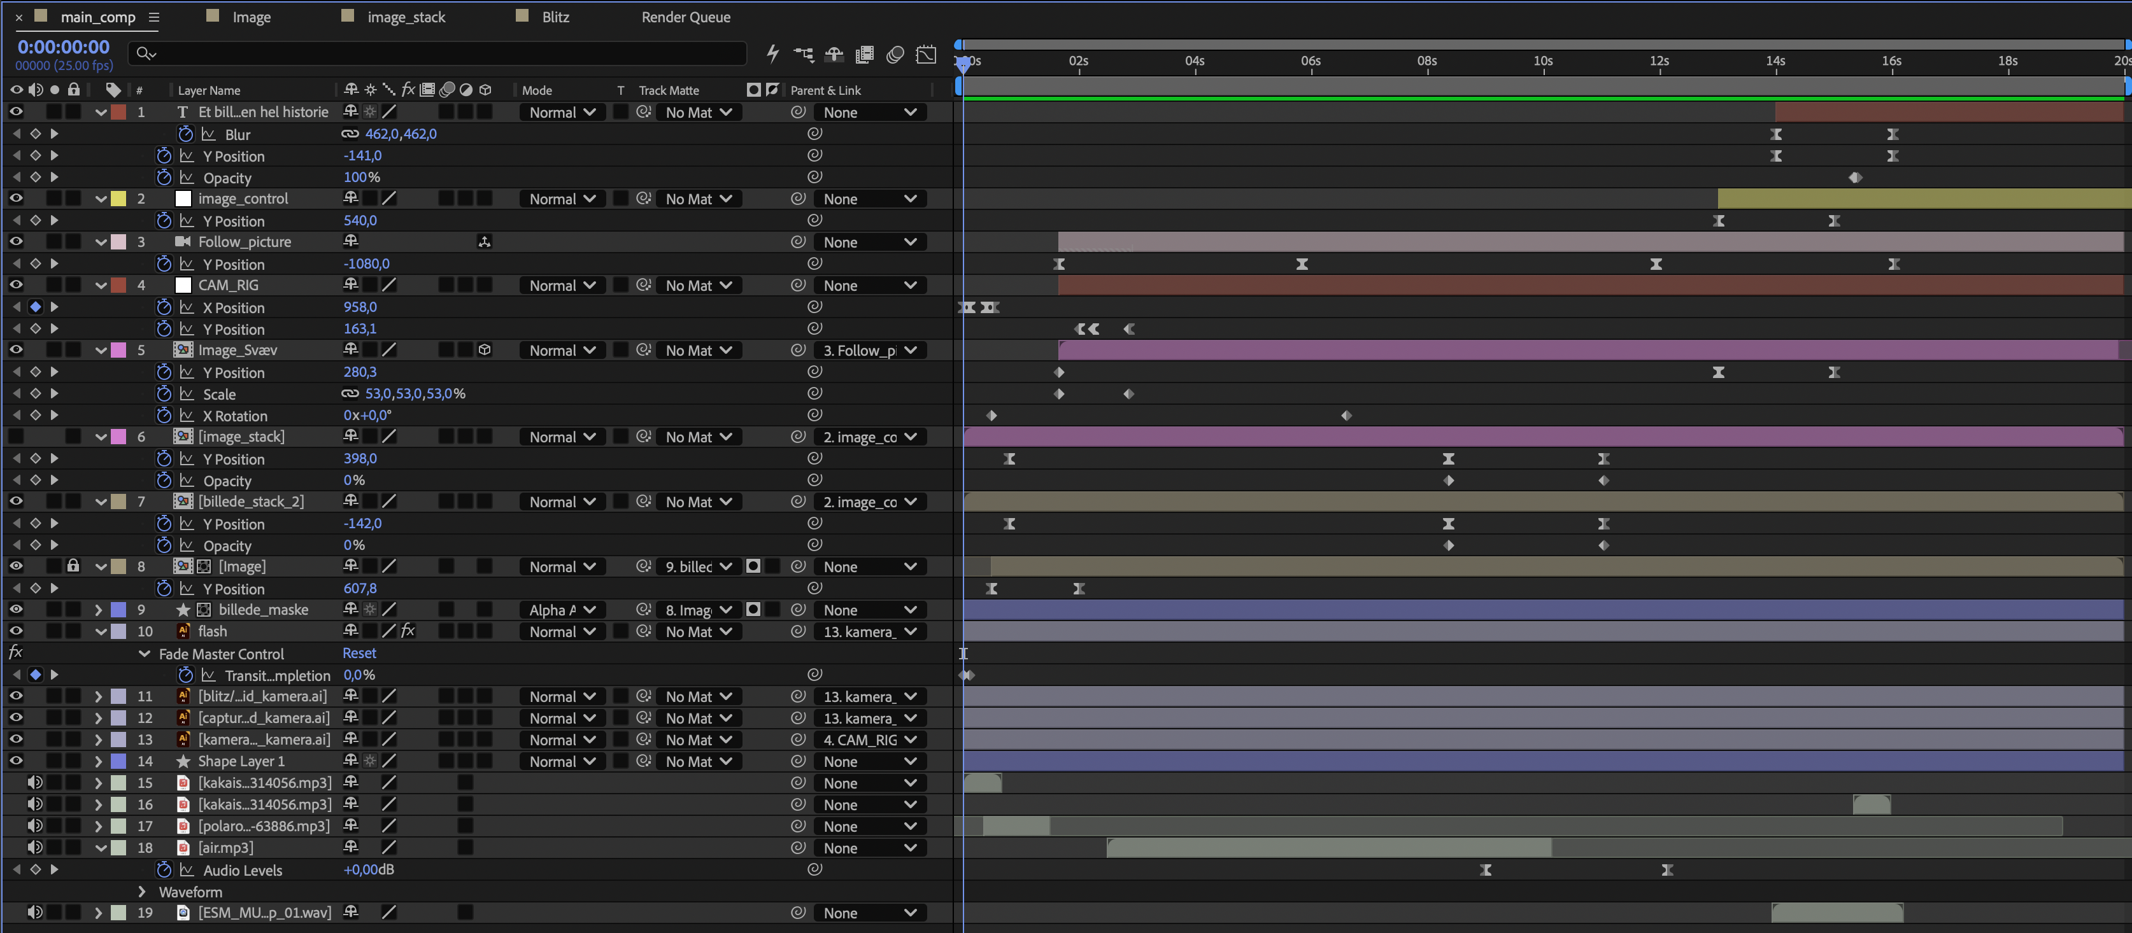Click the graph icon next to Scale
The width and height of the screenshot is (2132, 933).
pos(187,394)
